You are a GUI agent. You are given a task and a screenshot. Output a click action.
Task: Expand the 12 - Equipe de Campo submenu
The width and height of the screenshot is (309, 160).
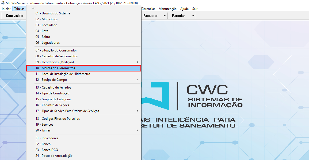point(138,80)
